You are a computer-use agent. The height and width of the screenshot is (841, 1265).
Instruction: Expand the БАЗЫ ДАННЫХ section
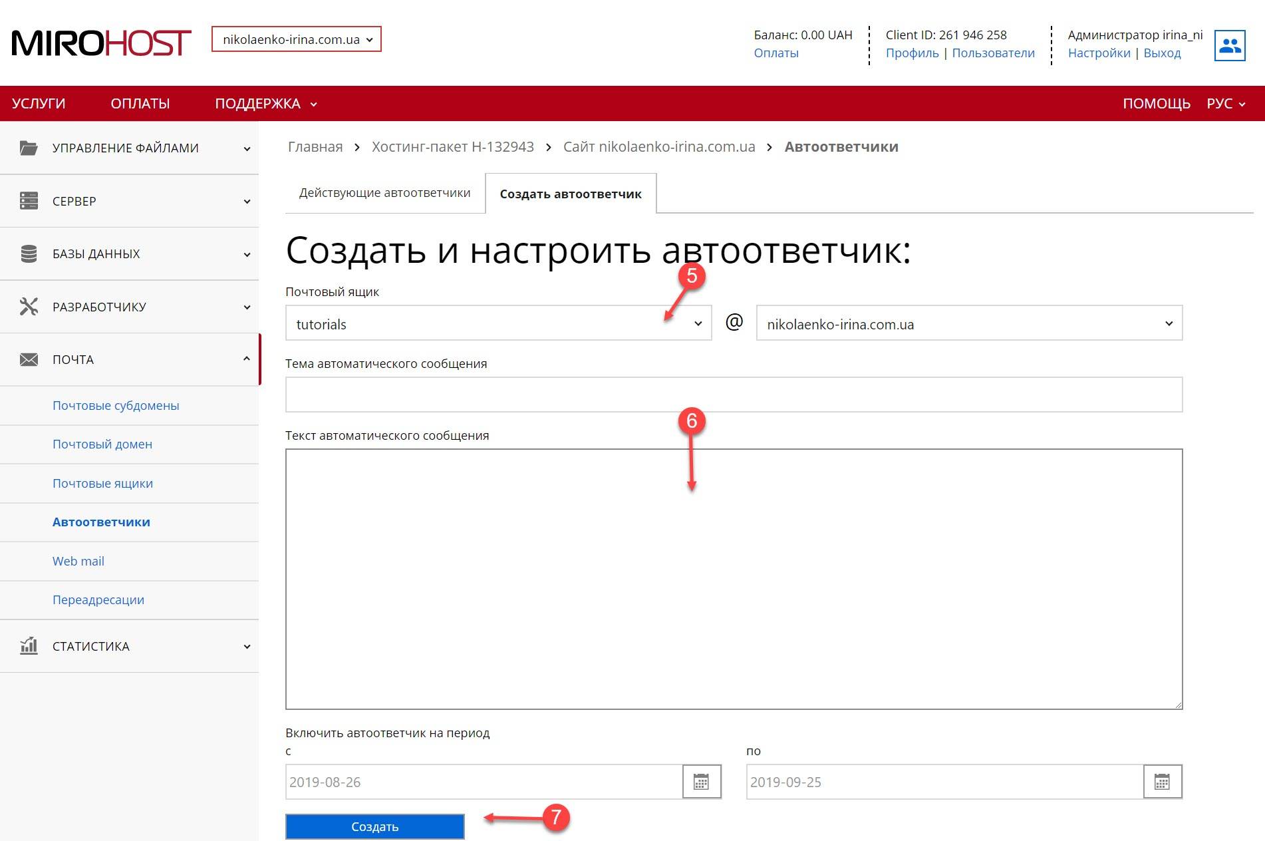[x=130, y=253]
